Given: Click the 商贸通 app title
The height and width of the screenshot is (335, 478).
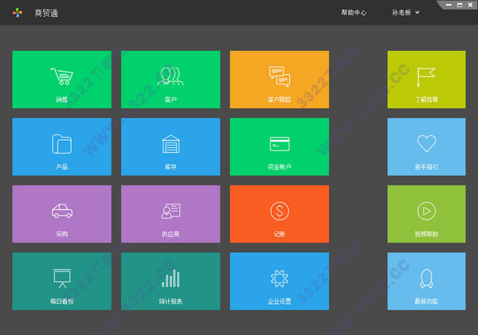Looking at the screenshot, I should point(46,13).
